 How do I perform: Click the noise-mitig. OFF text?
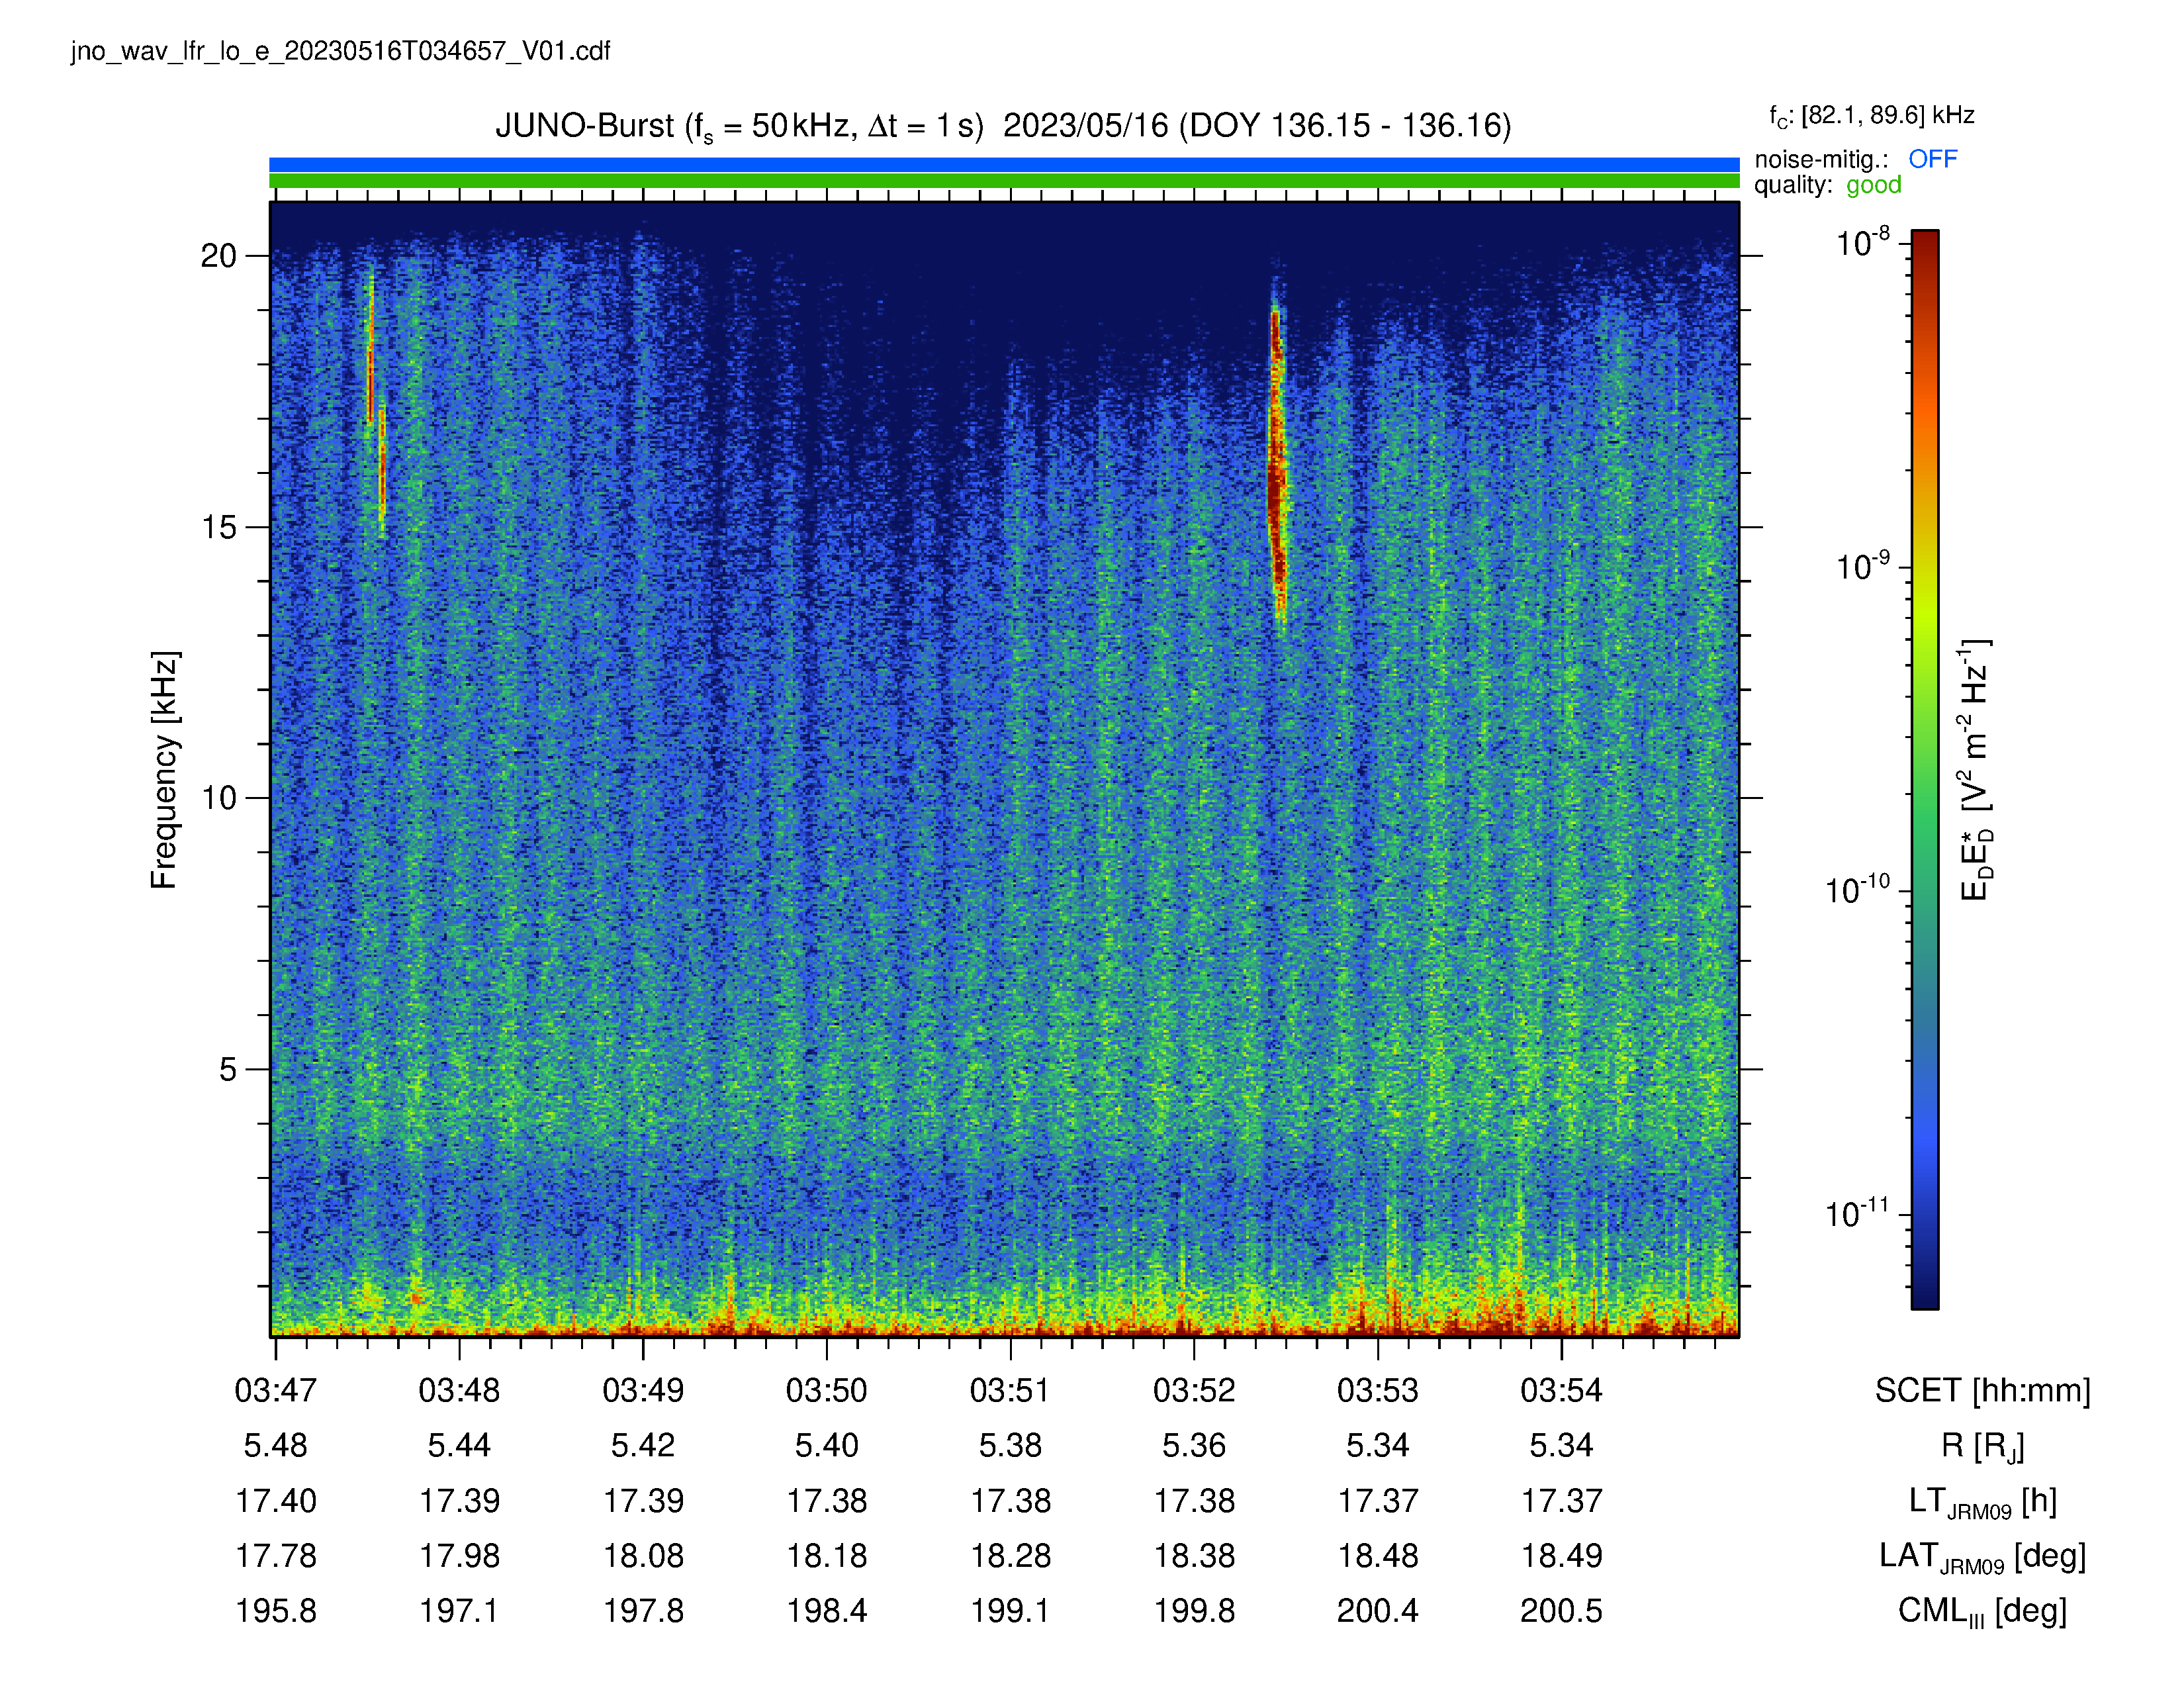1855,159
